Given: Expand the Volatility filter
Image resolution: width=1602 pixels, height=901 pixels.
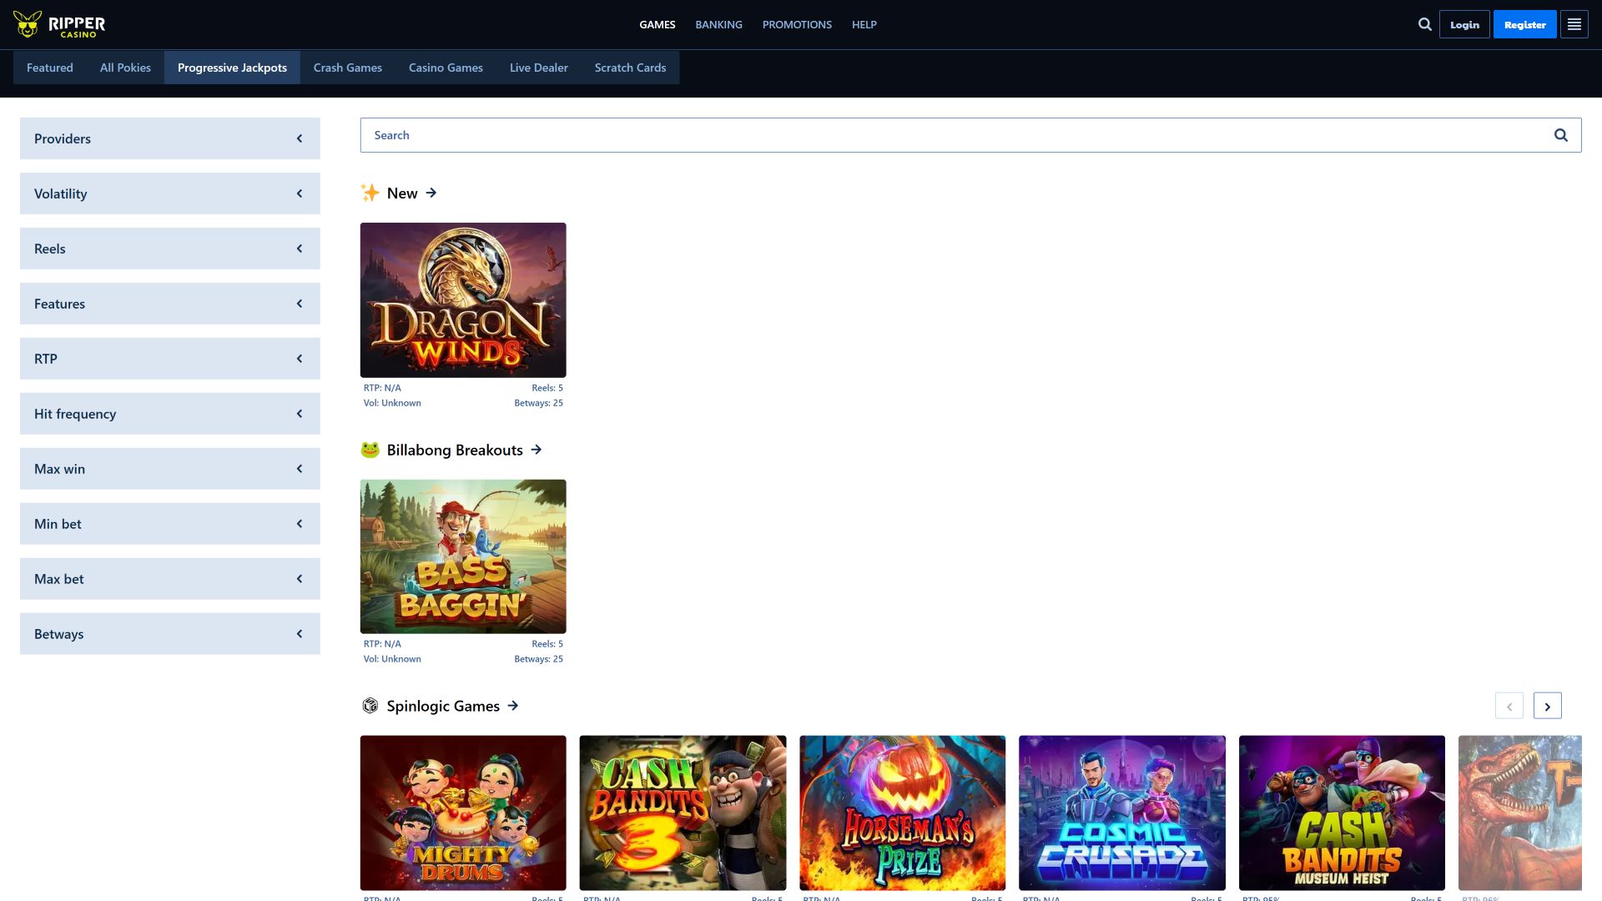Looking at the screenshot, I should (170, 194).
